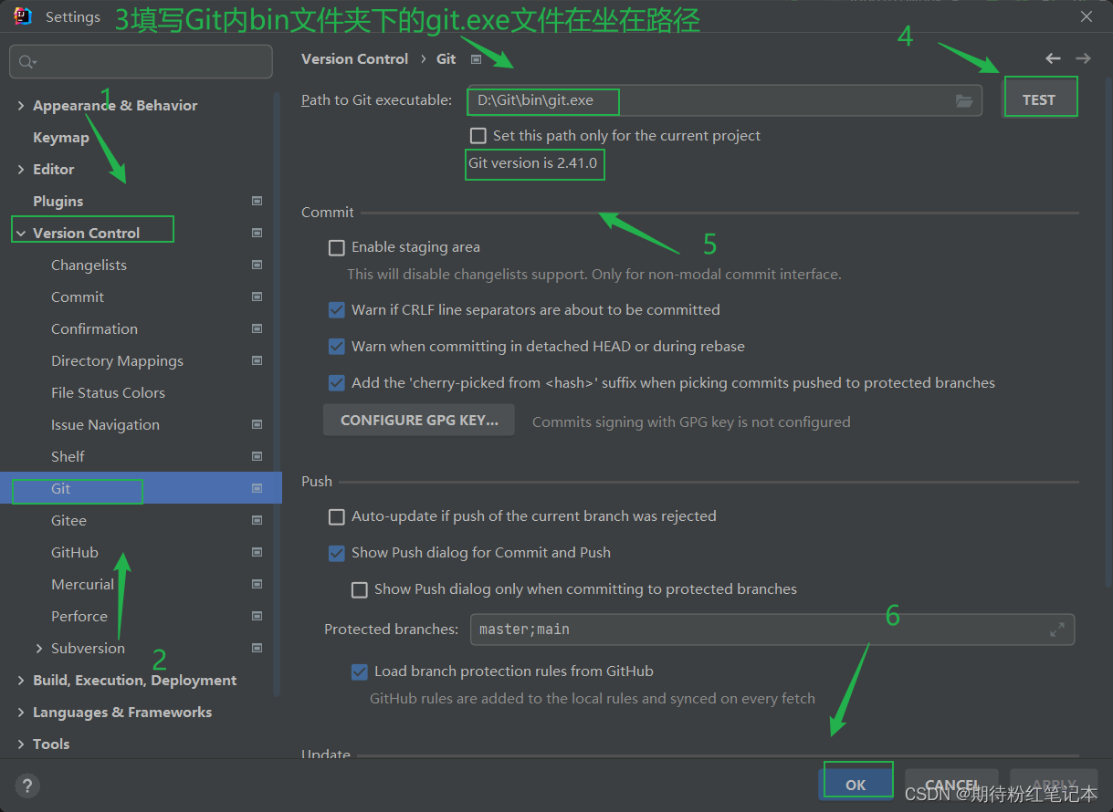The height and width of the screenshot is (812, 1113).
Task: Click project icon next to Issue Navigation row
Action: point(257,424)
